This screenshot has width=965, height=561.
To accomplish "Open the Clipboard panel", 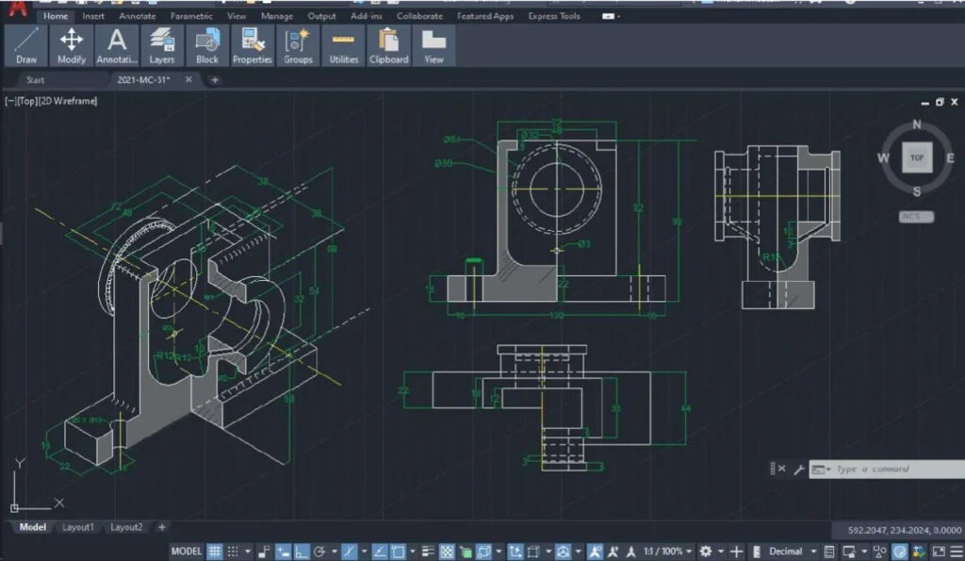I will click(x=388, y=45).
